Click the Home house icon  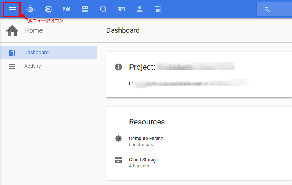(x=12, y=30)
